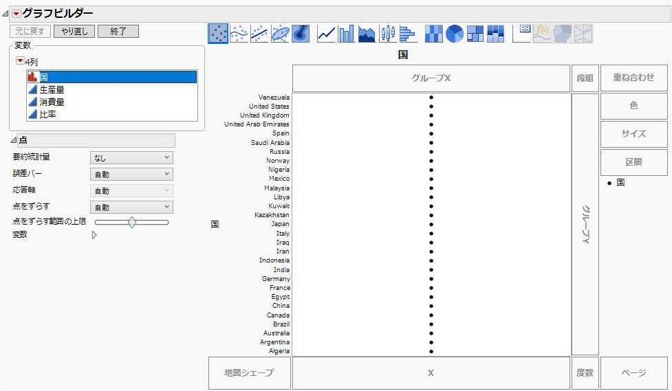
Task: Click the 点をずらす範囲の上限 slider handle
Action: pos(132,222)
